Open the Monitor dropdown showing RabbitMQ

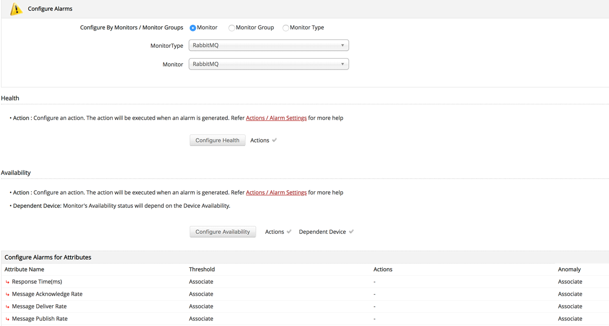[x=268, y=64]
